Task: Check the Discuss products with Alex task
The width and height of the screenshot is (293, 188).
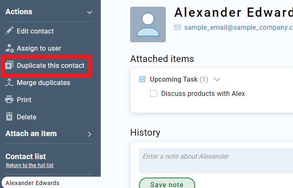Action: 154,93
